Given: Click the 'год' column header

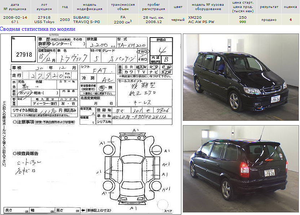Looking at the screenshot, I should tap(65, 7).
